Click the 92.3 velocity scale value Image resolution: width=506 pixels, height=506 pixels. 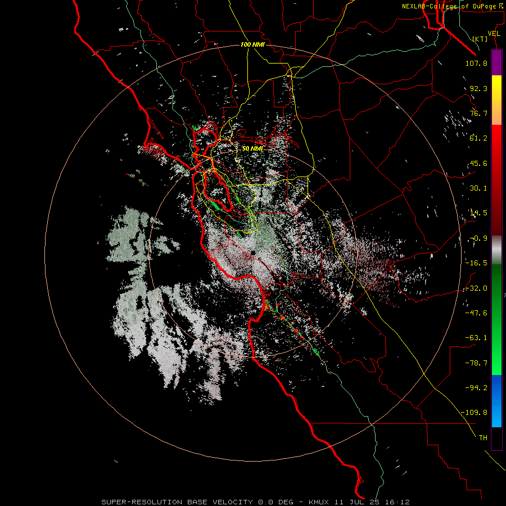tap(478, 88)
